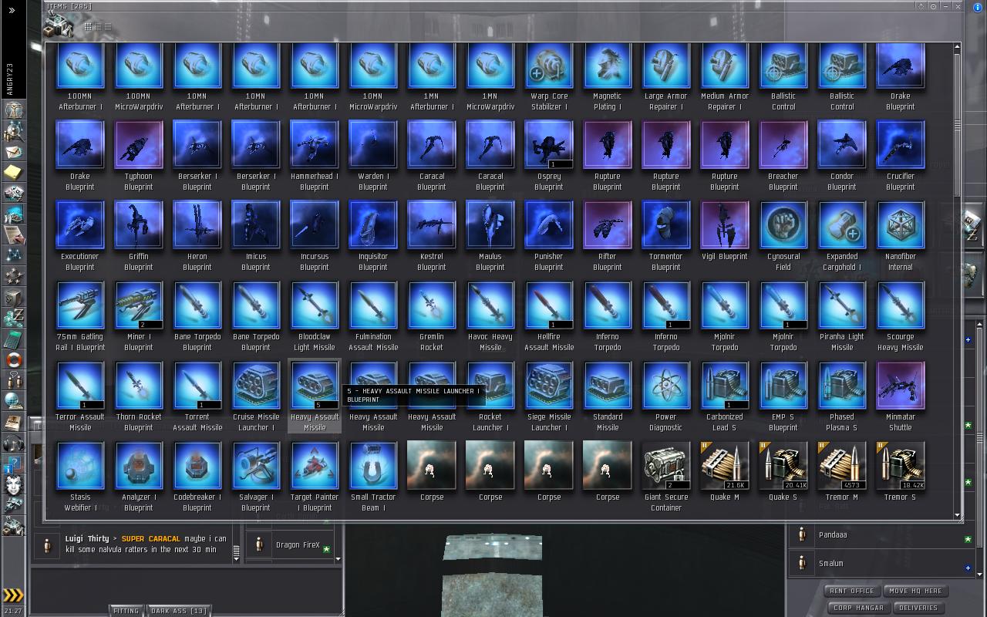Pin the Items window
This screenshot has width=987, height=617.
pos(933,6)
